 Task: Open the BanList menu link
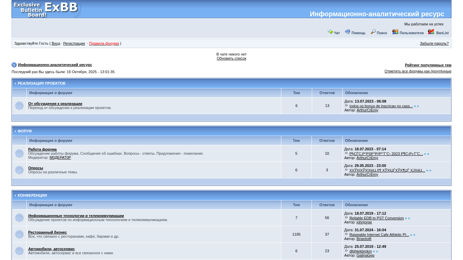coord(442,33)
